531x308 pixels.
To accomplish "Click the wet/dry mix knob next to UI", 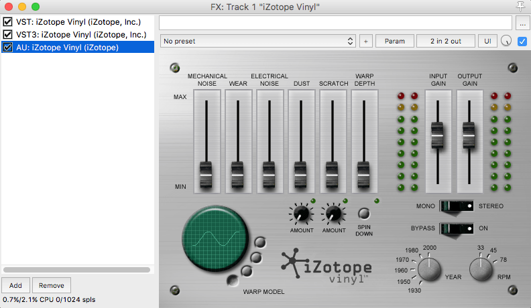I will (506, 42).
